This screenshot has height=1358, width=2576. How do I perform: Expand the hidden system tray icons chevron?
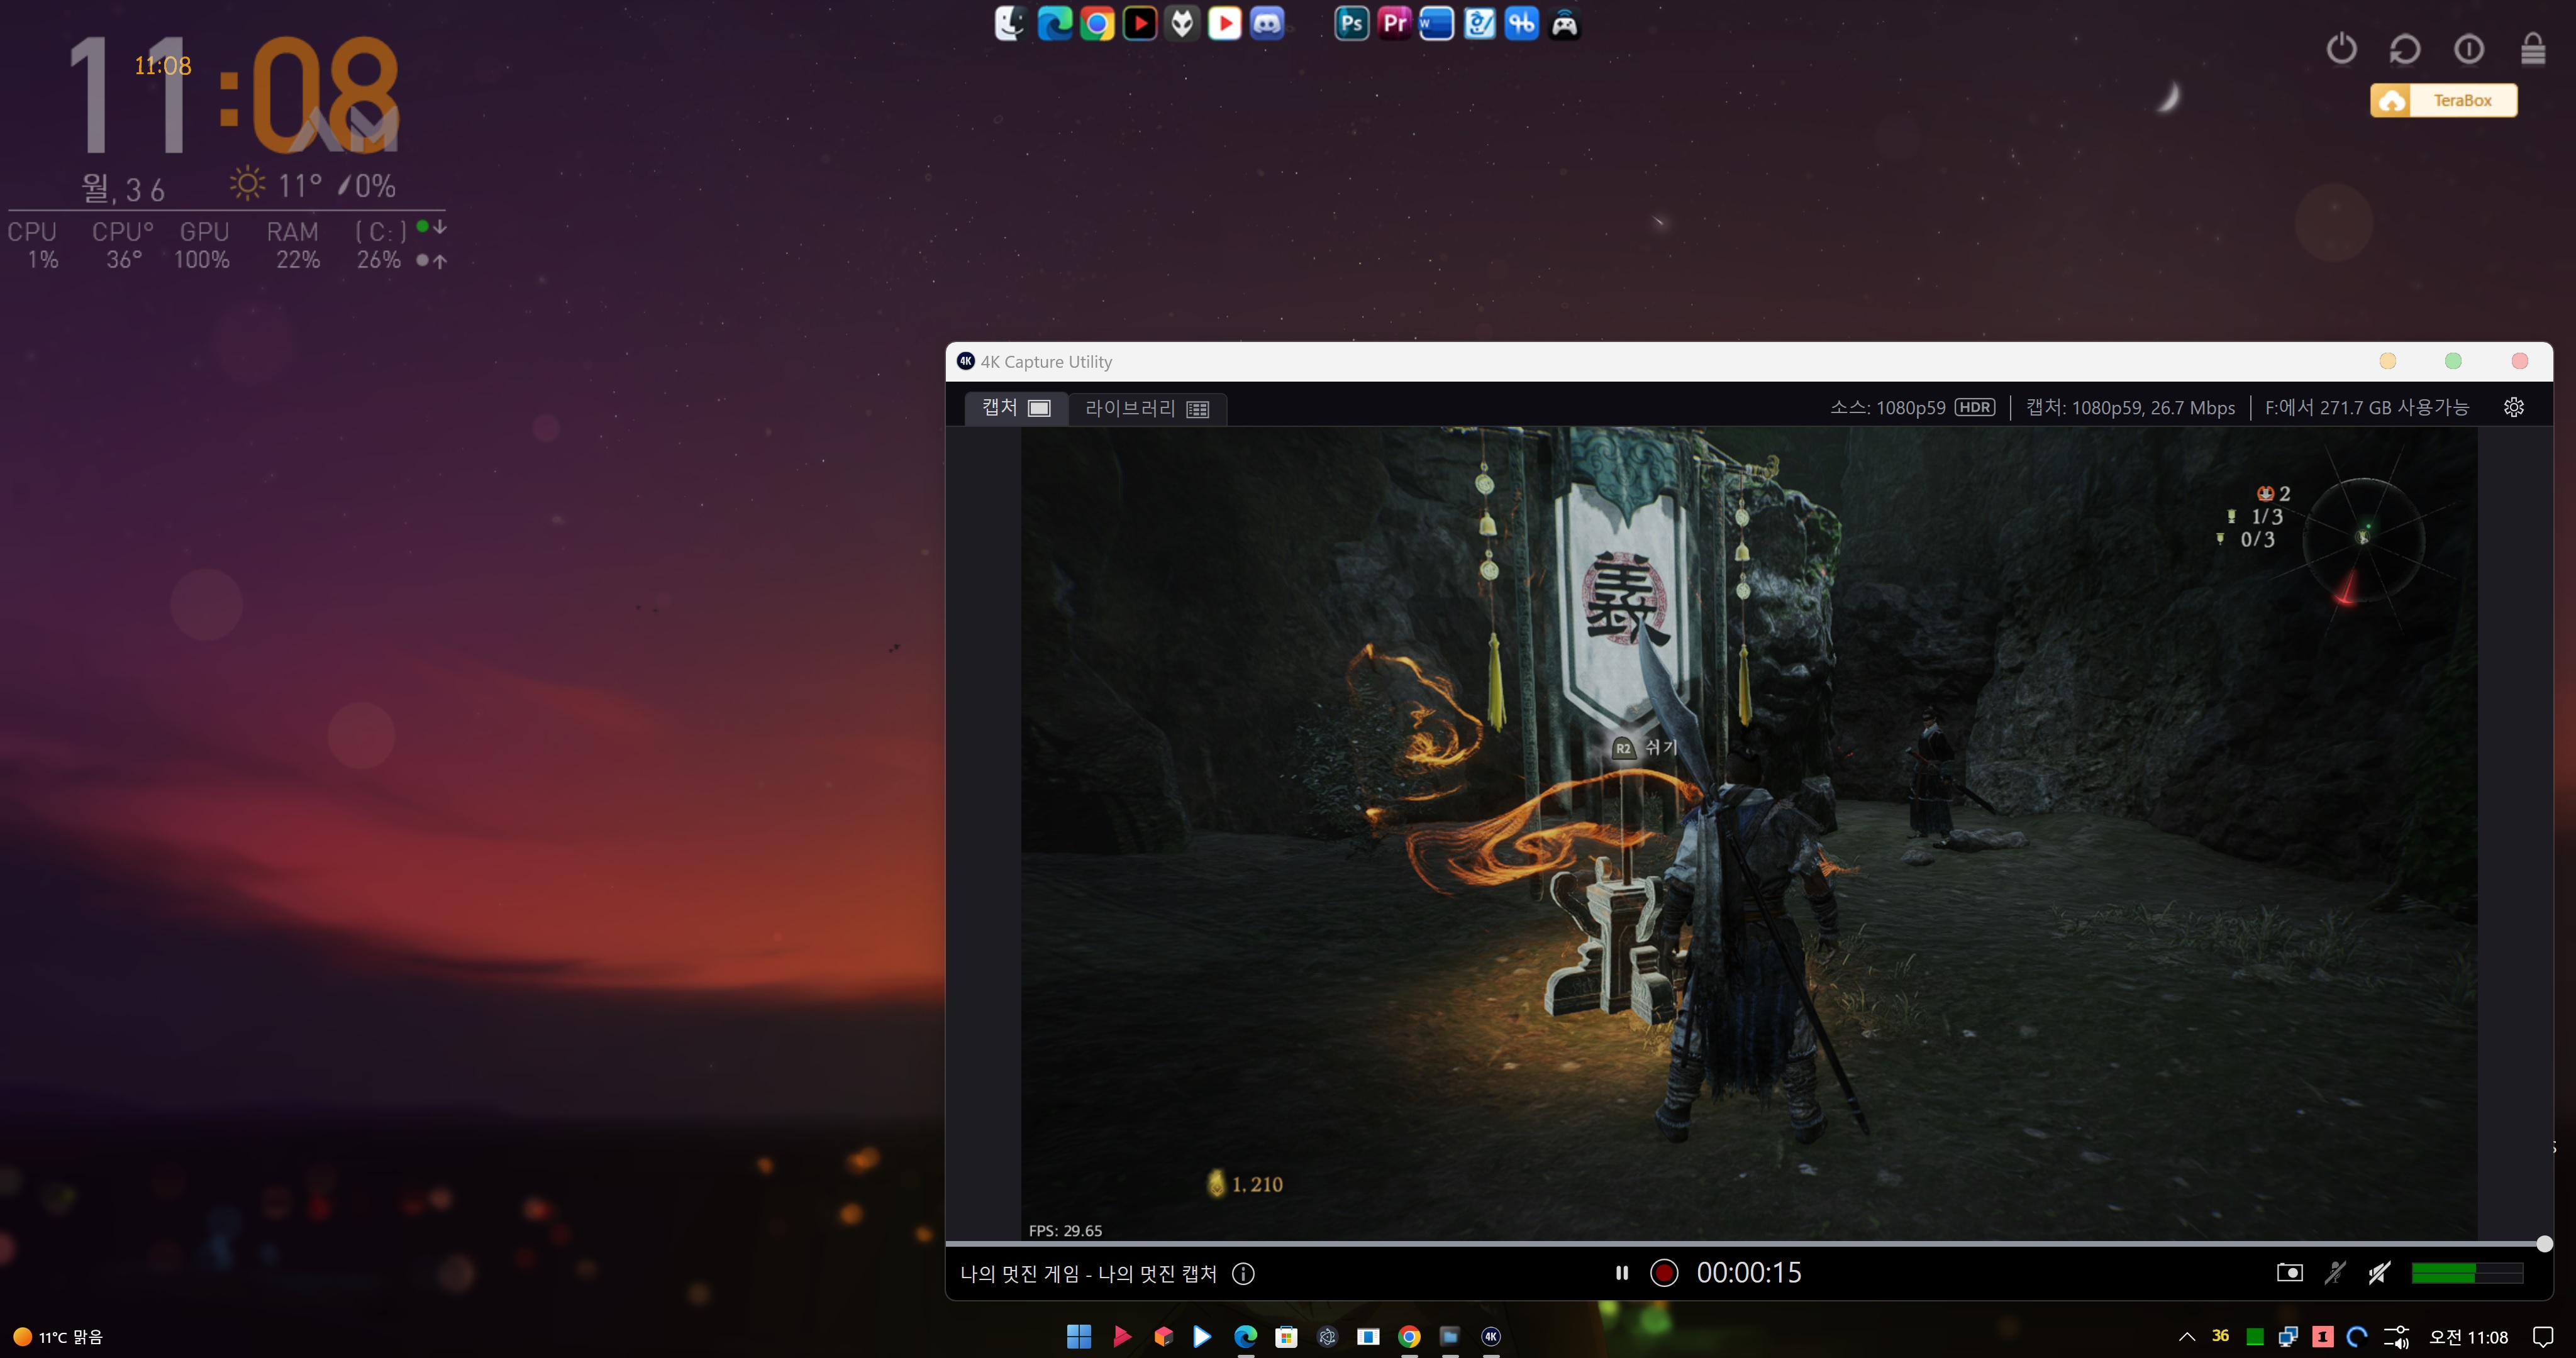2187,1336
